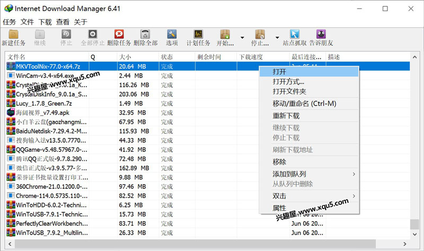
Task: Choose 打开方式... in the context menu
Action: (x=309, y=82)
